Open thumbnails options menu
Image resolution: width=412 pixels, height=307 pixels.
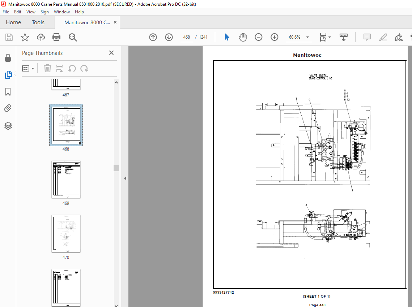click(28, 69)
